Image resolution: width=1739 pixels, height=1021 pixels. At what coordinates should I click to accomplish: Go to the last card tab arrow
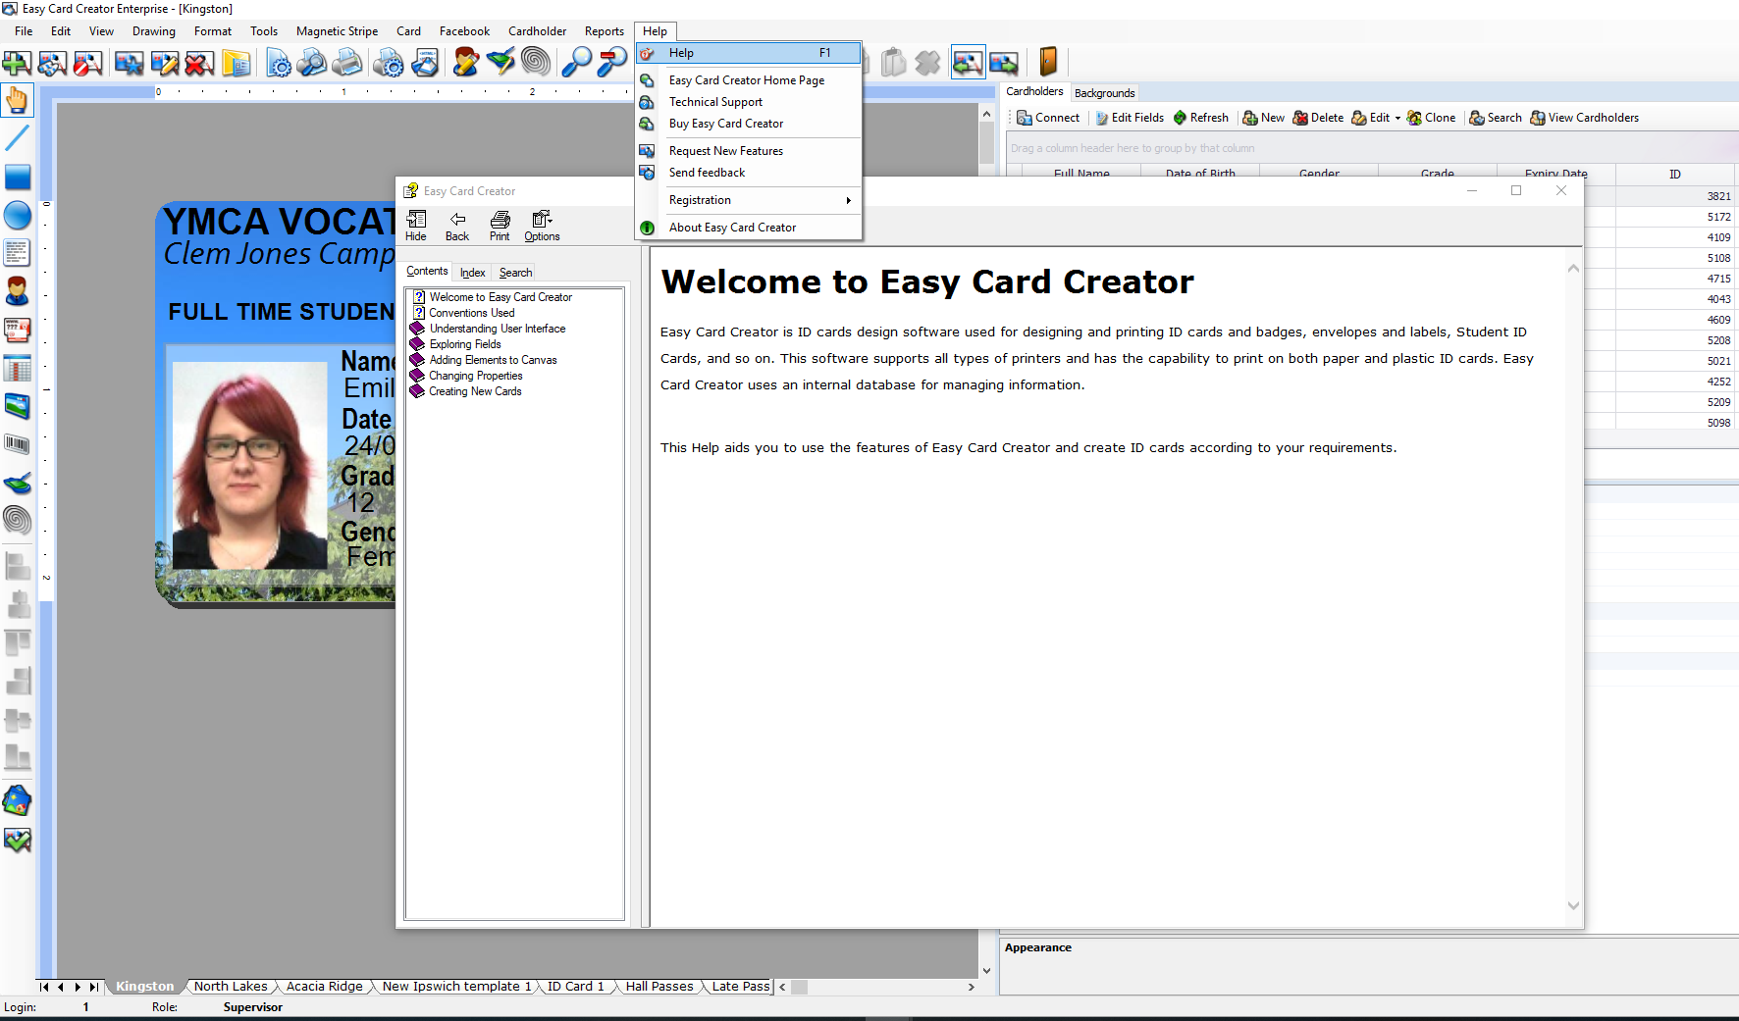click(94, 987)
